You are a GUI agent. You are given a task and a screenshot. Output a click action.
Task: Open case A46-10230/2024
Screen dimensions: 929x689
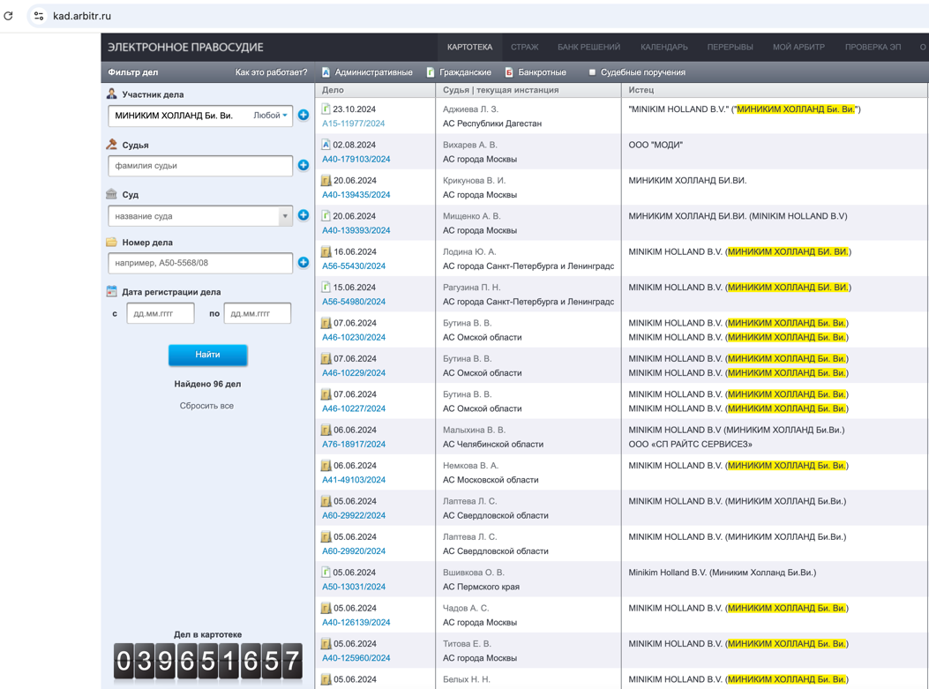[x=354, y=337]
